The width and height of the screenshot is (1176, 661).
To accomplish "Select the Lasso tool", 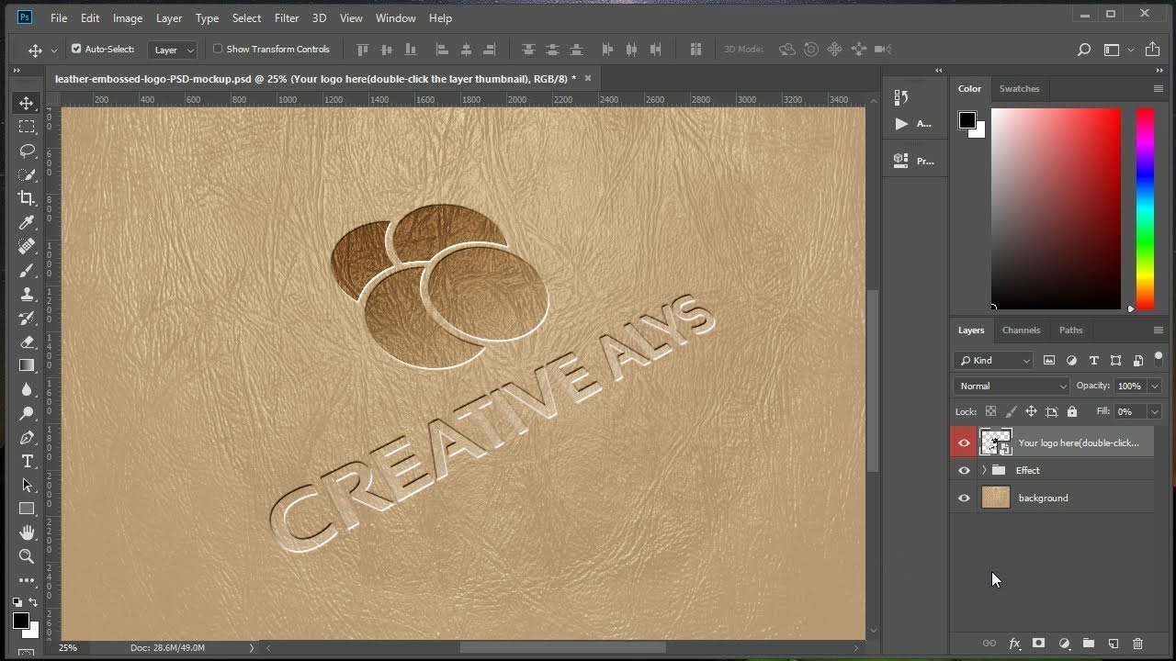I will point(27,151).
